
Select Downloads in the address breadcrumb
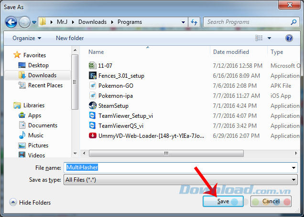pos(92,22)
